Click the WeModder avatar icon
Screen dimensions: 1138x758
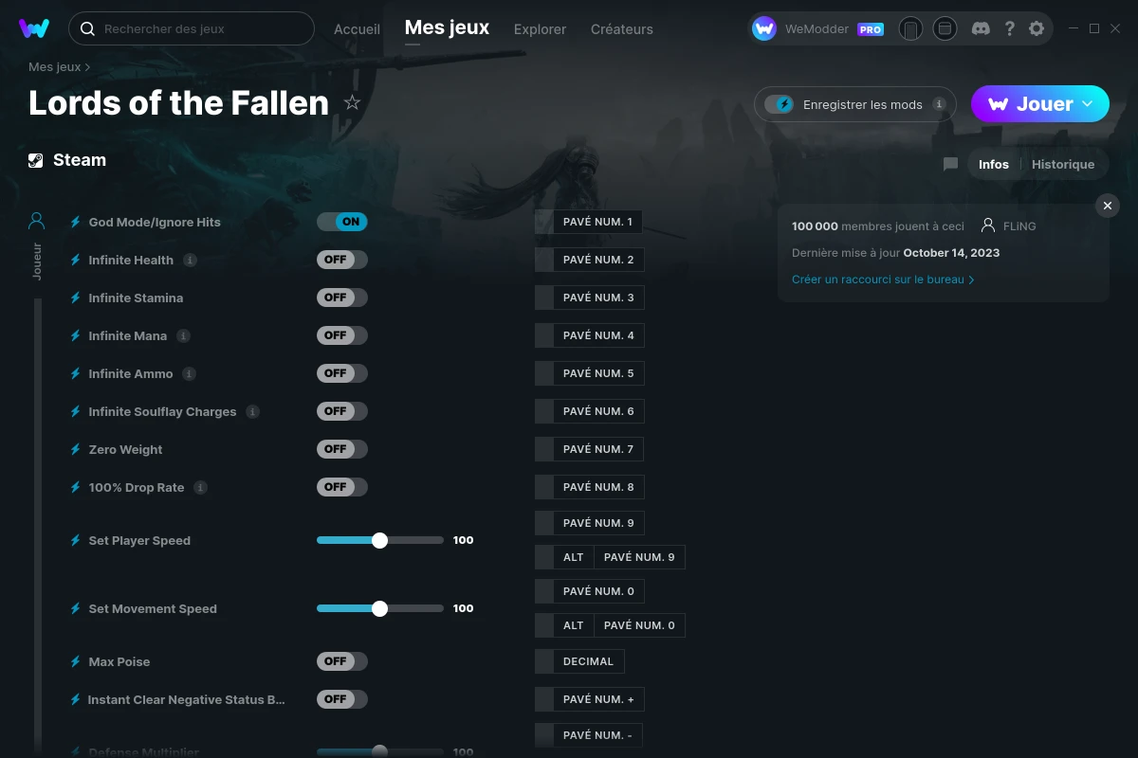click(764, 28)
